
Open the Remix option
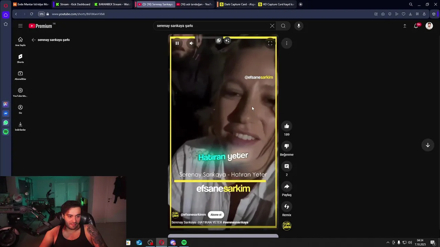coord(287,207)
